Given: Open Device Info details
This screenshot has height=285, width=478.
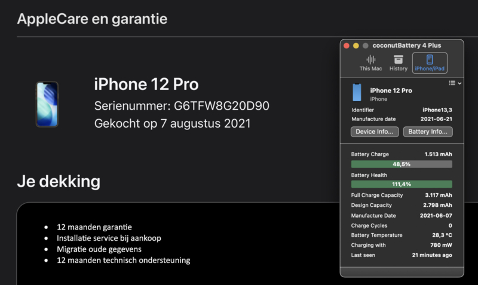Looking at the screenshot, I should click(375, 132).
